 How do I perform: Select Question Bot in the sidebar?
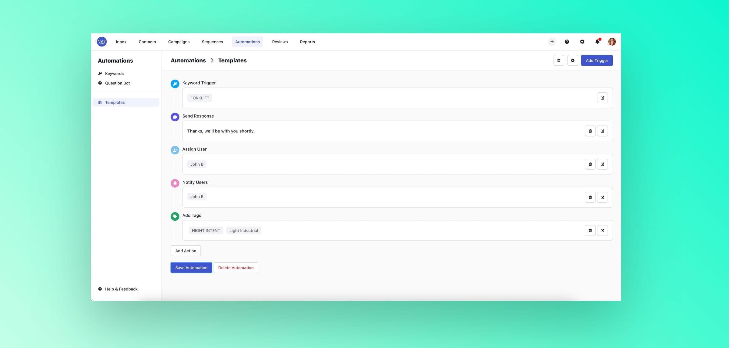pyautogui.click(x=117, y=83)
